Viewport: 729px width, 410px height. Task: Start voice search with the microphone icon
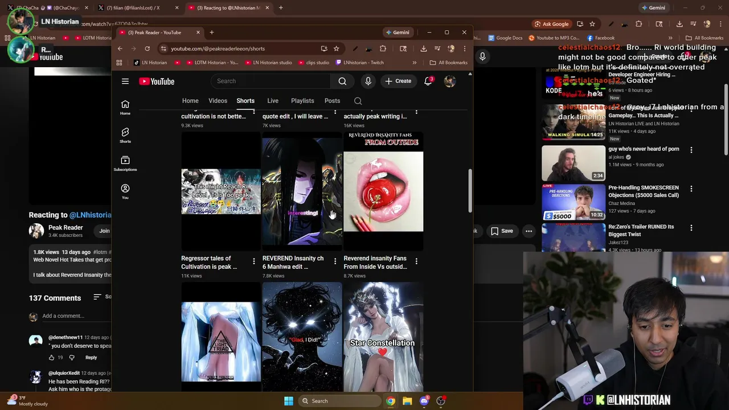[x=368, y=81]
